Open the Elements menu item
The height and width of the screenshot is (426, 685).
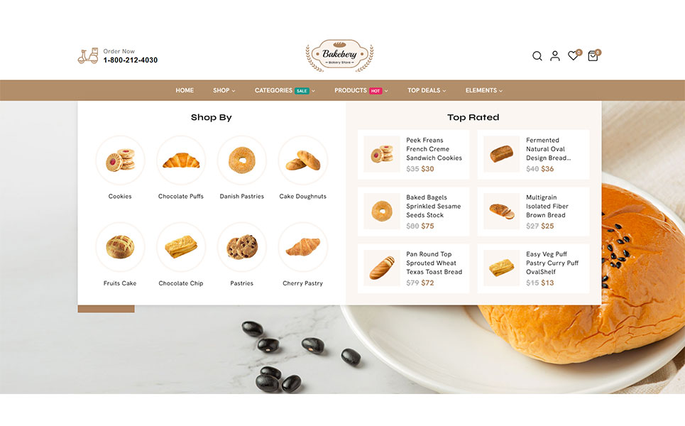484,90
